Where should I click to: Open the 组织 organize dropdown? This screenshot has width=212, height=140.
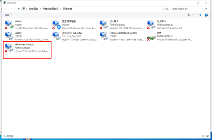click(8, 15)
